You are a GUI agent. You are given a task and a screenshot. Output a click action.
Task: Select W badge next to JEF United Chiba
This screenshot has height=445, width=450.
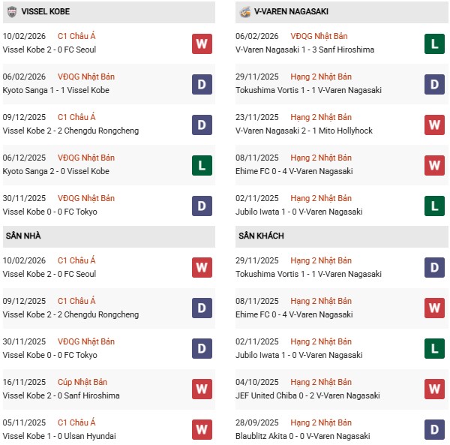click(434, 389)
